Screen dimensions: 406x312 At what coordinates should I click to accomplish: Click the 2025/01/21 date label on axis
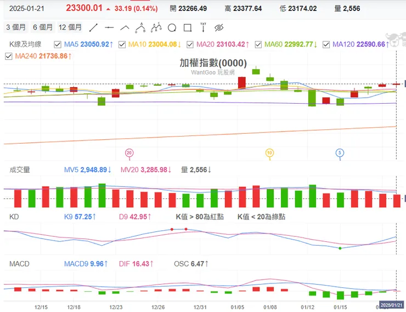[x=392, y=305]
